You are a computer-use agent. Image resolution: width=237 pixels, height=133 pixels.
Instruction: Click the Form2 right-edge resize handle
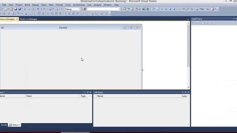point(142,70)
